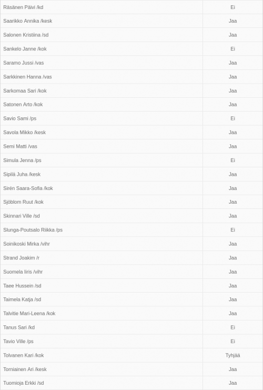Click the name Tuomioja Erkki /sd
The height and width of the screenshot is (390, 263).
pos(23,383)
